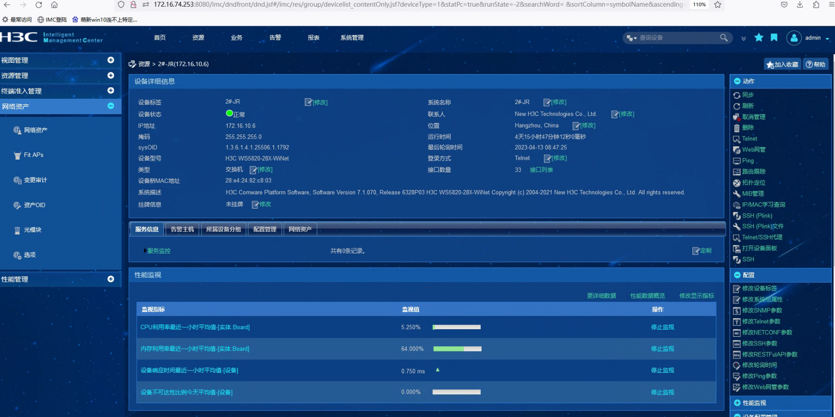Bookmark this page with the address-bar star
The width and height of the screenshot is (835, 417).
[x=718, y=5]
